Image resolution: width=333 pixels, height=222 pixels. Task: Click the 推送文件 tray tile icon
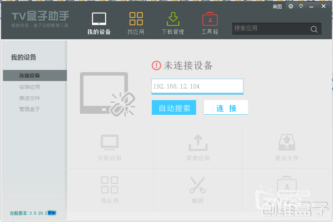point(287,142)
